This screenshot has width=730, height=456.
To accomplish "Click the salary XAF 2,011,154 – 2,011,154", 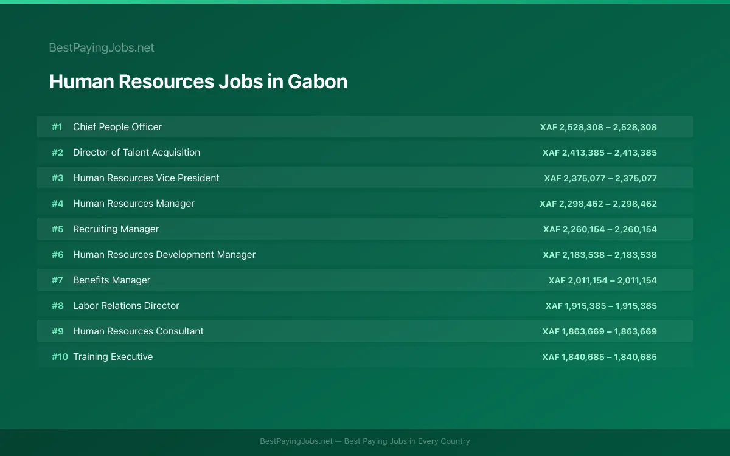I will click(x=603, y=280).
